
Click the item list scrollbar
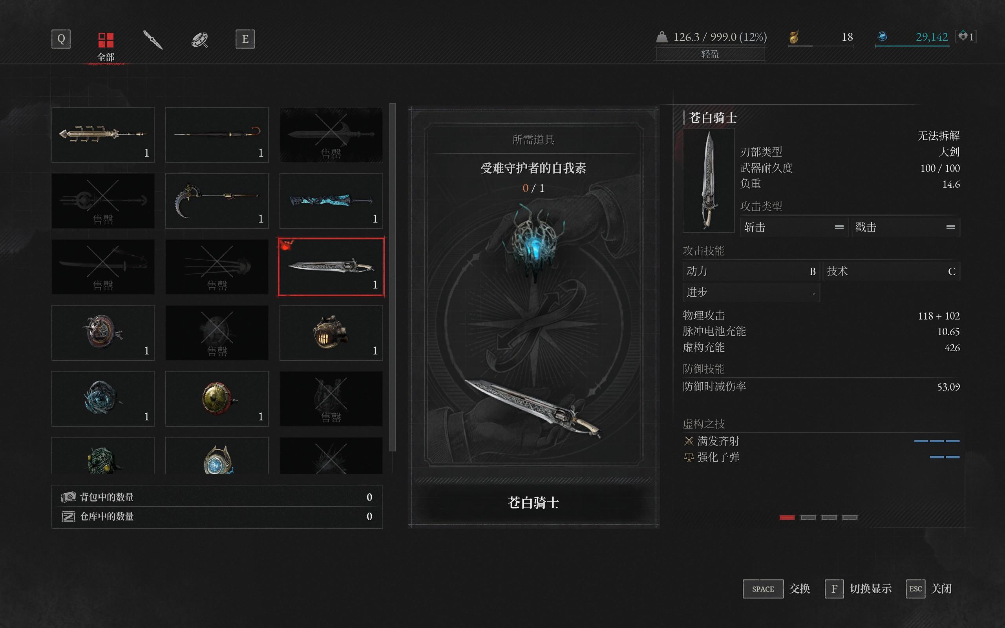click(393, 277)
